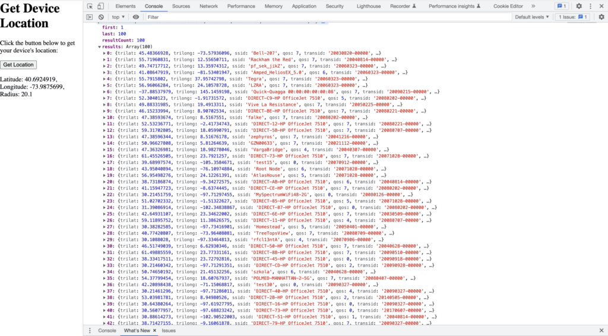Image resolution: width=608 pixels, height=336 pixels.
Task: Open DevTools three-dot customize menu
Action: pyautogui.click(x=591, y=6)
